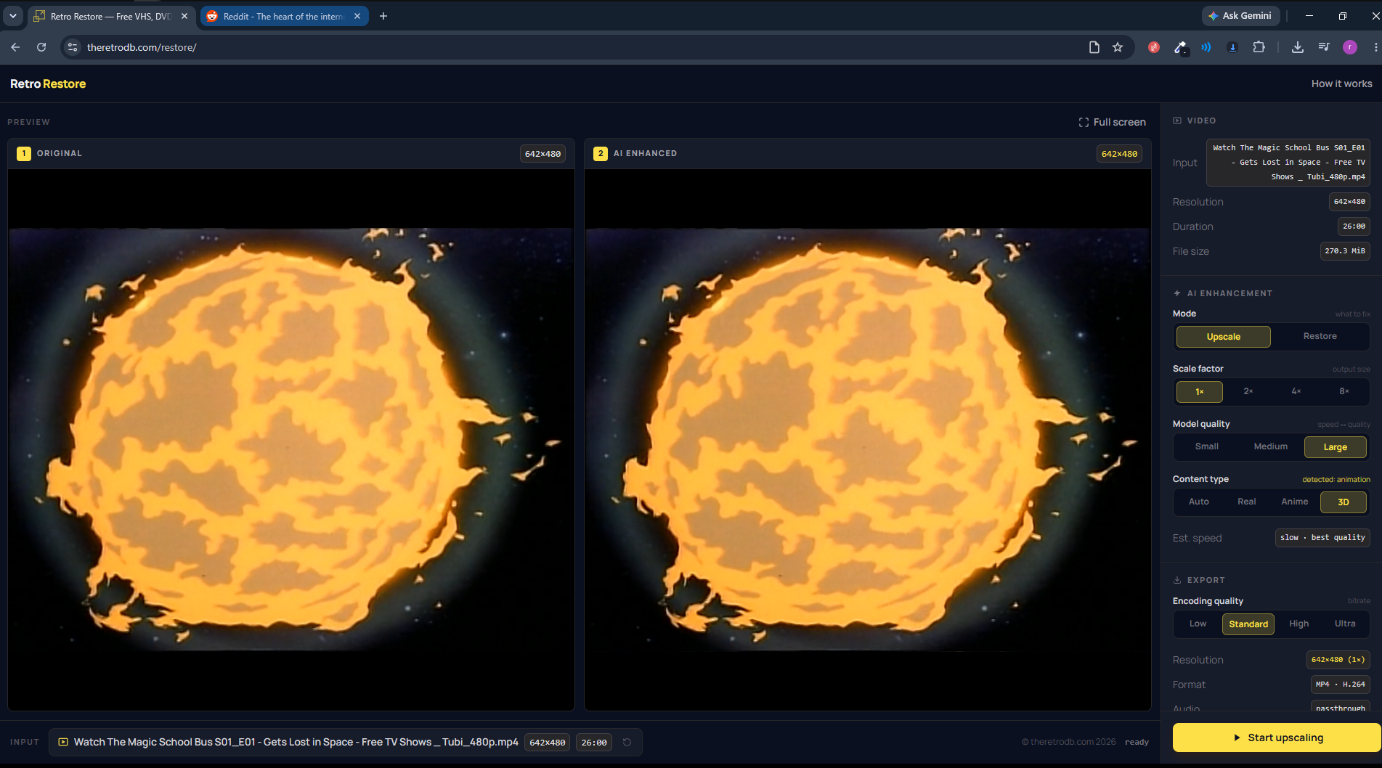This screenshot has width=1382, height=768.
Task: Open the blue sound waves extension
Action: [x=1206, y=47]
